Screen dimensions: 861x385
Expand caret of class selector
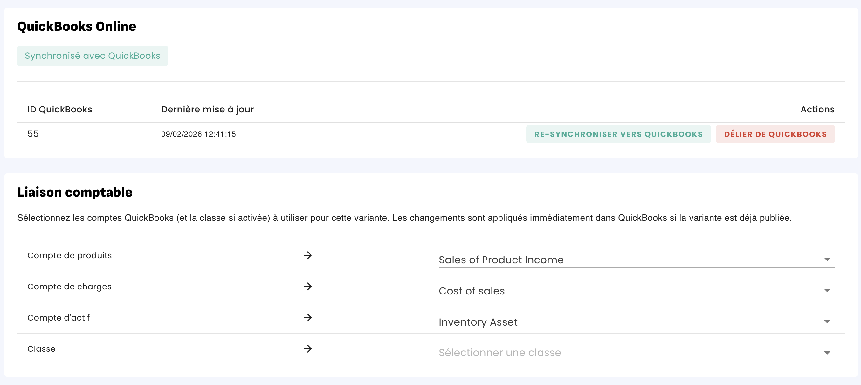point(827,353)
